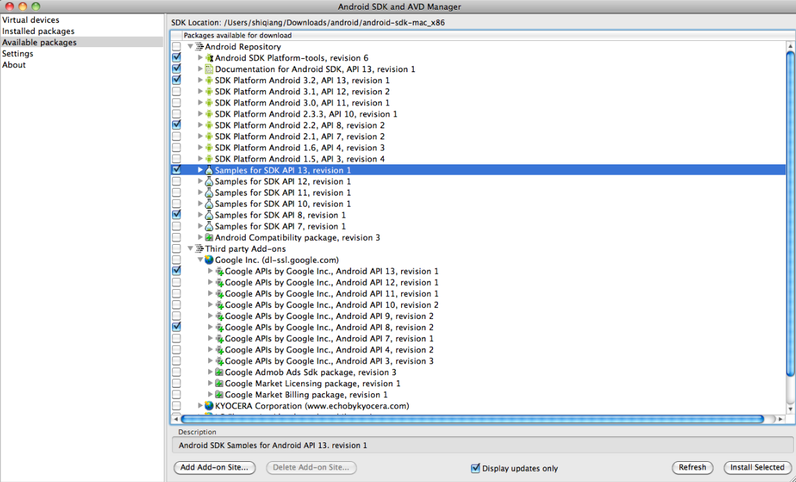Uncheck Google APIs Android API 8 checkbox
The height and width of the screenshot is (482, 796).
point(176,327)
